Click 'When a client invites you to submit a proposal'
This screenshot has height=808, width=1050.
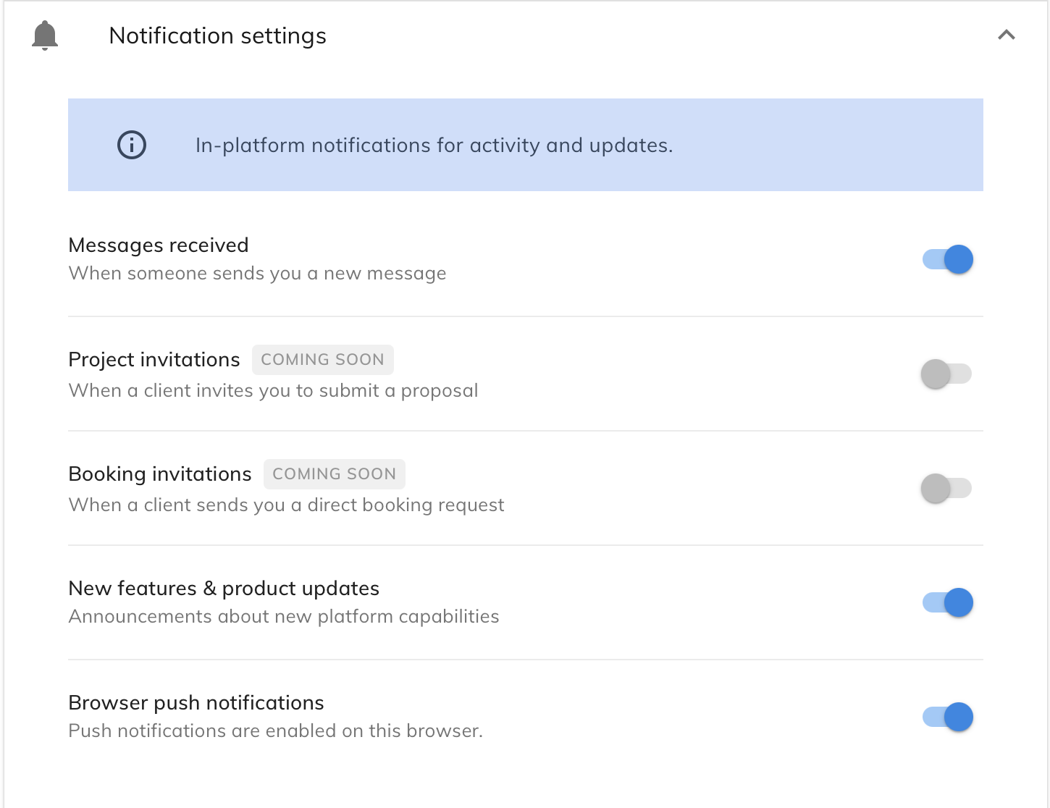click(x=273, y=391)
